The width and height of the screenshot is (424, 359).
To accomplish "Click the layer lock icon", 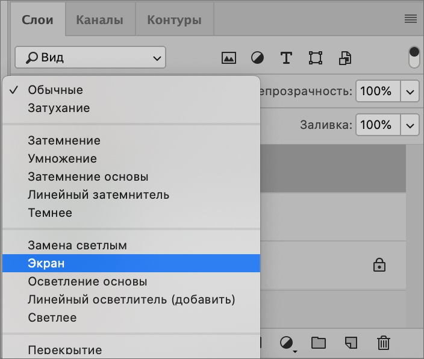I will (379, 265).
